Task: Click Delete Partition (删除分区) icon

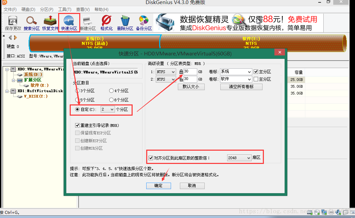Action: pyautogui.click(x=125, y=23)
